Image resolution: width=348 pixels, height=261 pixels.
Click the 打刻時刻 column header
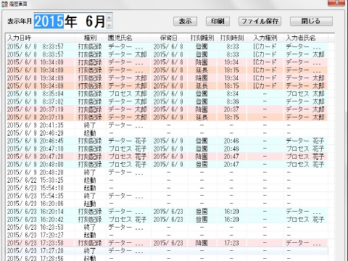[x=232, y=38]
